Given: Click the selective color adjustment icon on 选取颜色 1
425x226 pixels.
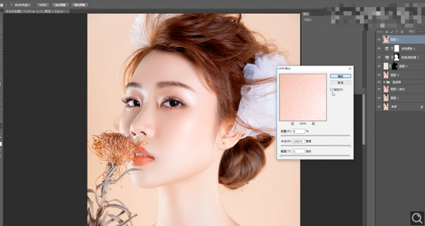Looking at the screenshot, I should [x=387, y=49].
